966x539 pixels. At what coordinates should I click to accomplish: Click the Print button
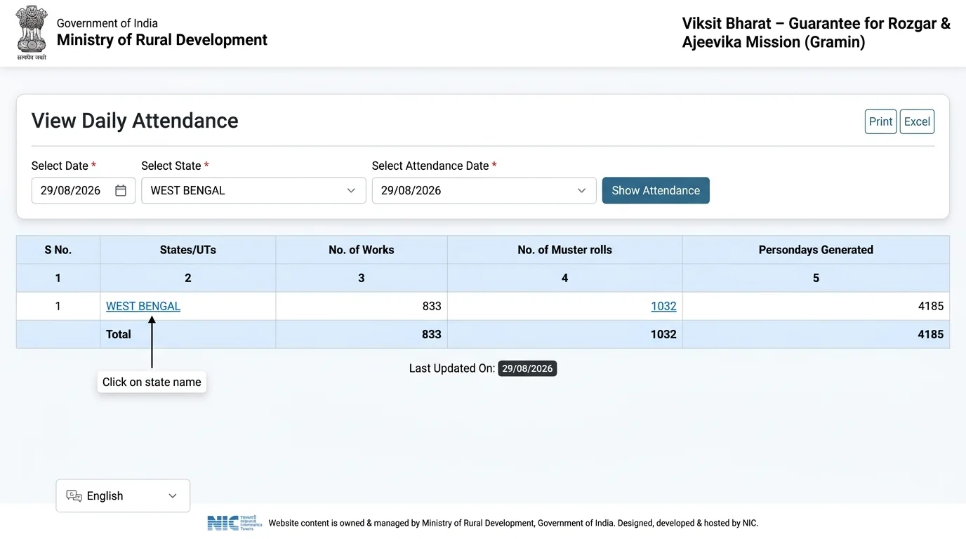coord(880,121)
